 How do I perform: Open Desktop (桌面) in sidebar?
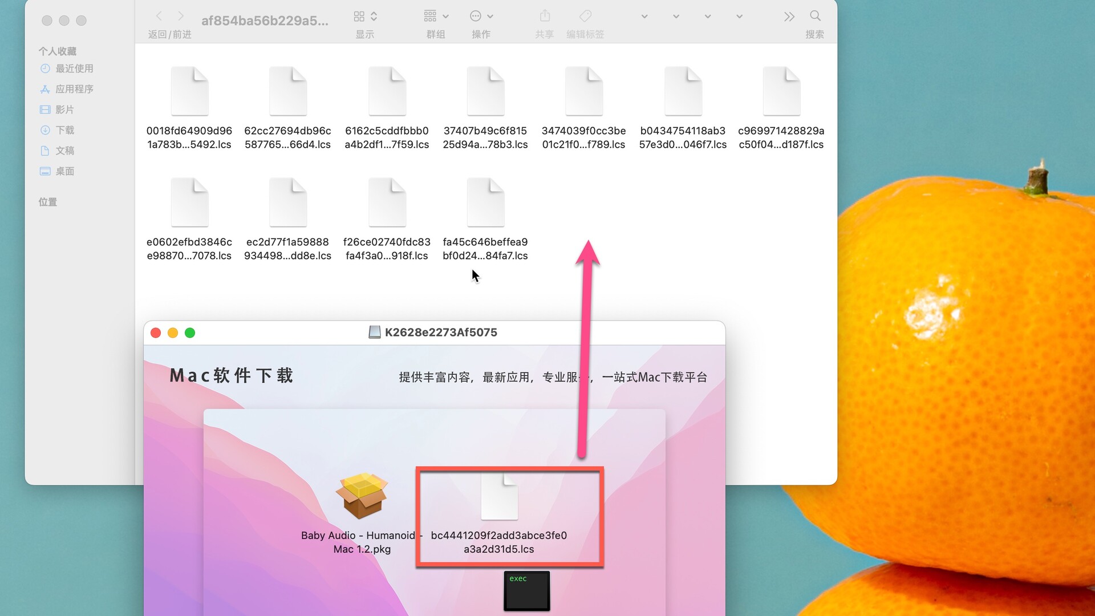57,171
